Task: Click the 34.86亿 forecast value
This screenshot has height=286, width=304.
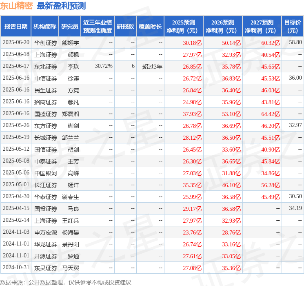Action: (x=271, y=173)
